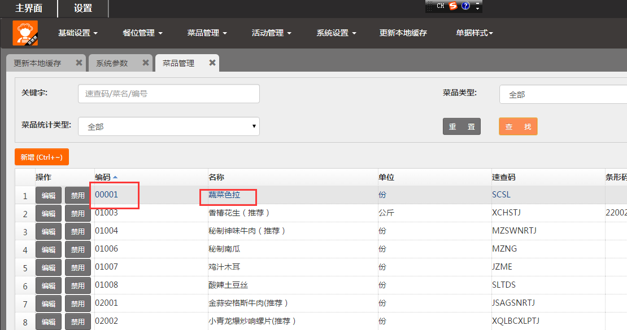This screenshot has width=627, height=330.
Task: Edit the 蔬菜色拉 row
Action: [49, 195]
